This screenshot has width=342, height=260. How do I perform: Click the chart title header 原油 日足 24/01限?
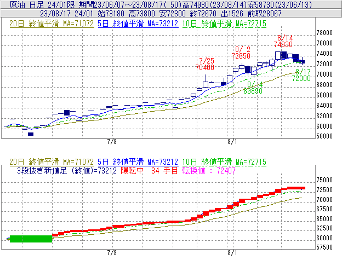(42, 4)
